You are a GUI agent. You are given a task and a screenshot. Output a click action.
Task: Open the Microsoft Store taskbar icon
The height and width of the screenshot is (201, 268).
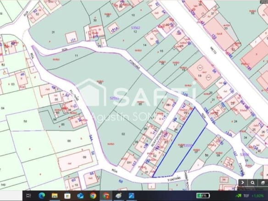[67, 195]
